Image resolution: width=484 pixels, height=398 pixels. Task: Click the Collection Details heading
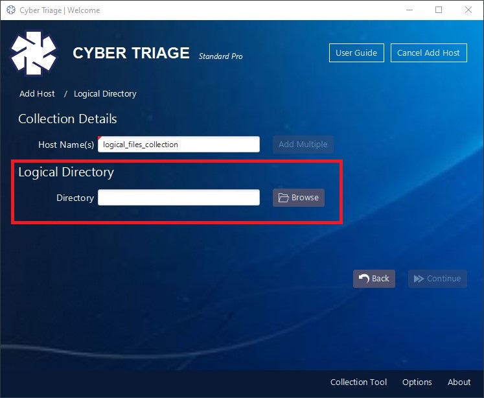[x=67, y=119]
